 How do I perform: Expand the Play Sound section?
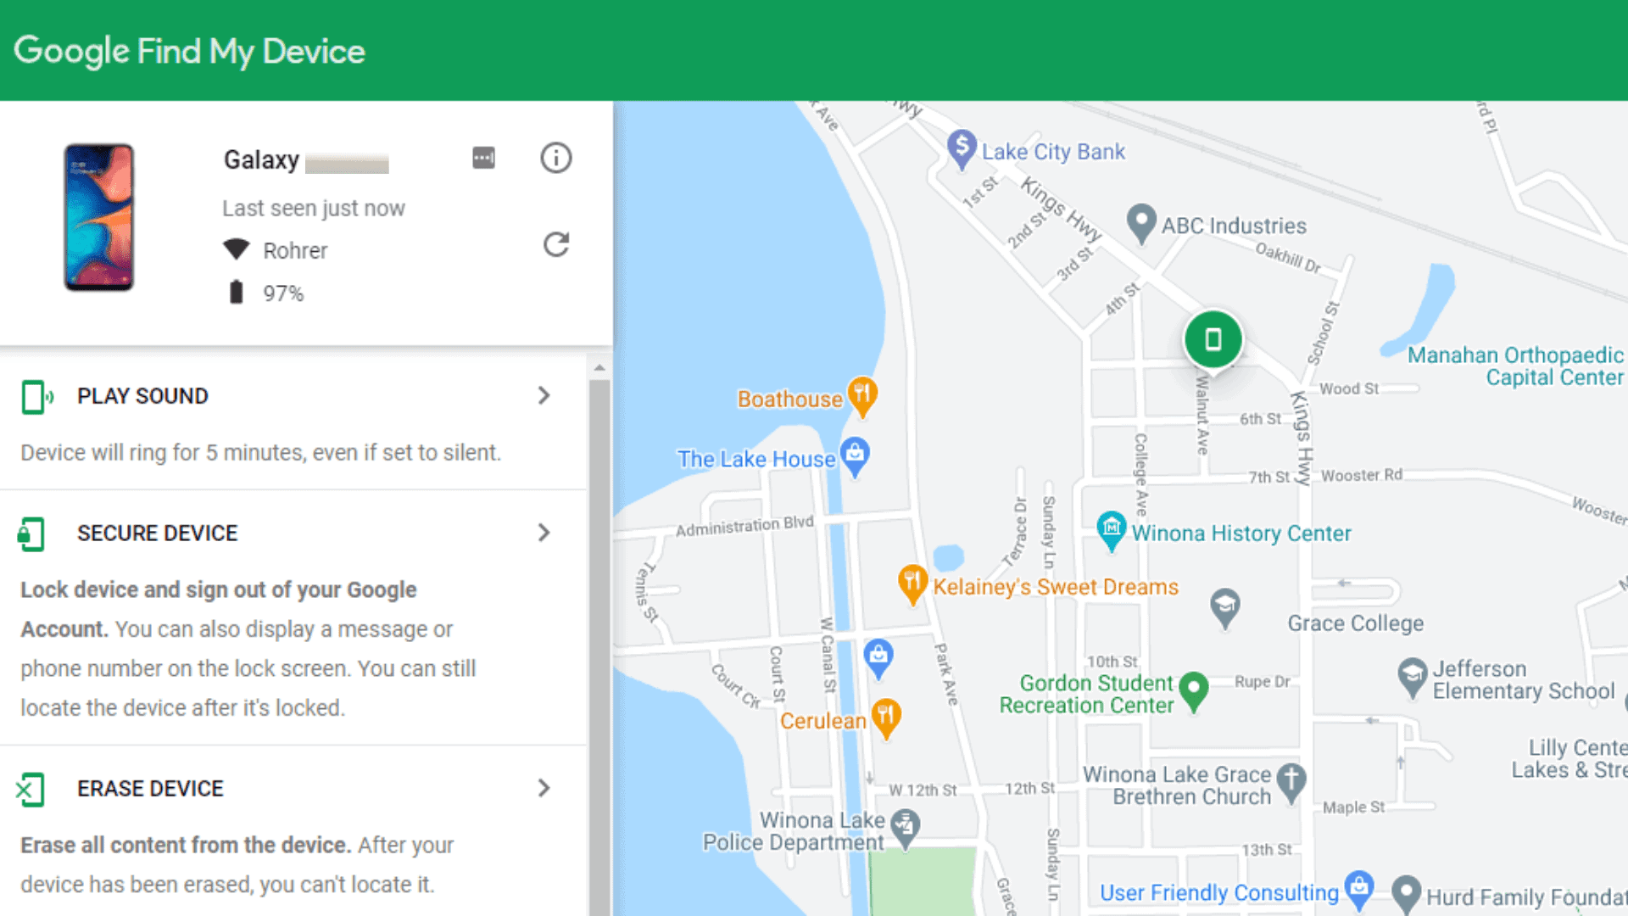pos(544,394)
